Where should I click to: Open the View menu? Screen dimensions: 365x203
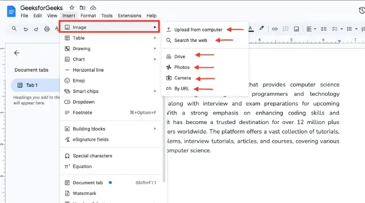[x=52, y=16]
